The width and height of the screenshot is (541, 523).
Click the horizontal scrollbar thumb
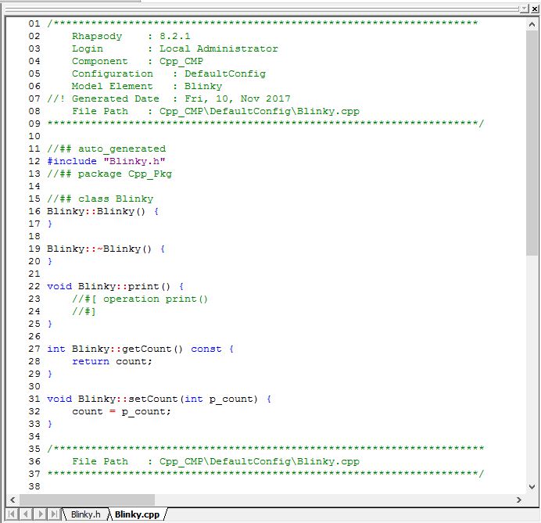[84, 500]
